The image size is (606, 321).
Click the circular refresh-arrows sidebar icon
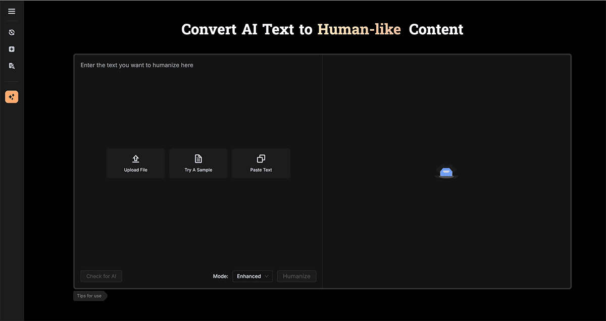pos(12,32)
